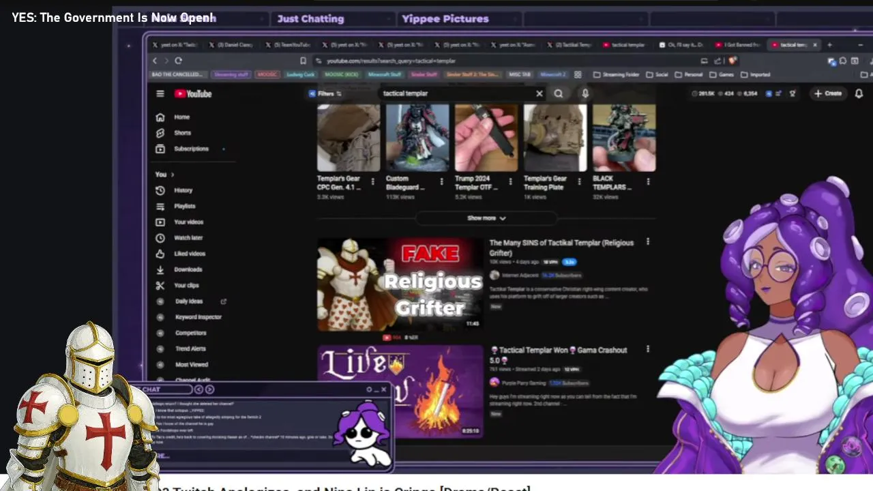The width and height of the screenshot is (873, 491).
Task: Open the Filters dropdown
Action: (325, 93)
